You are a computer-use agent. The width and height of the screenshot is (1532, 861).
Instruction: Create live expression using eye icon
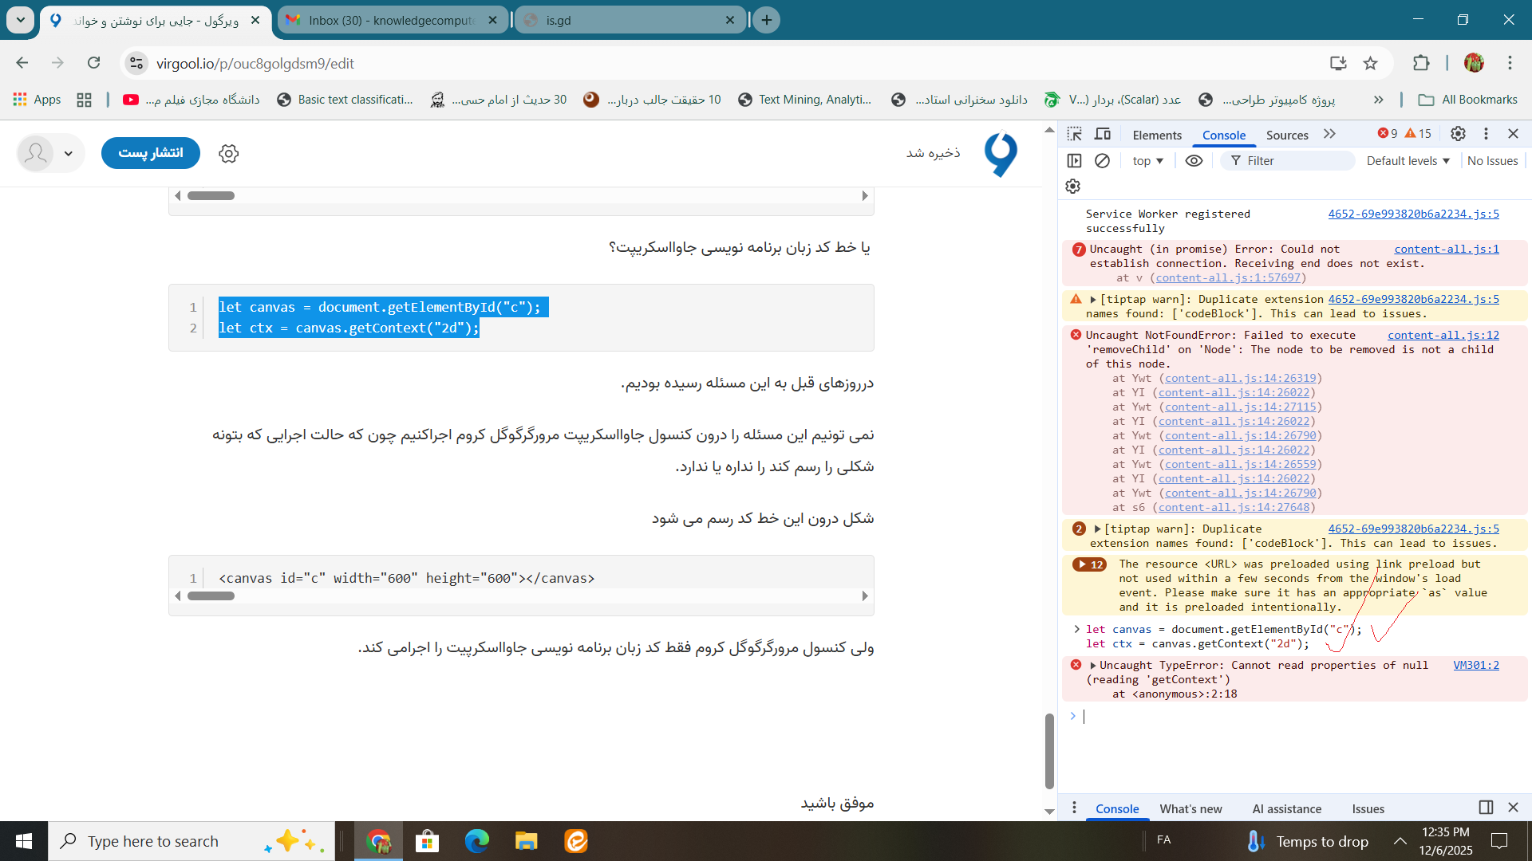click(1194, 161)
